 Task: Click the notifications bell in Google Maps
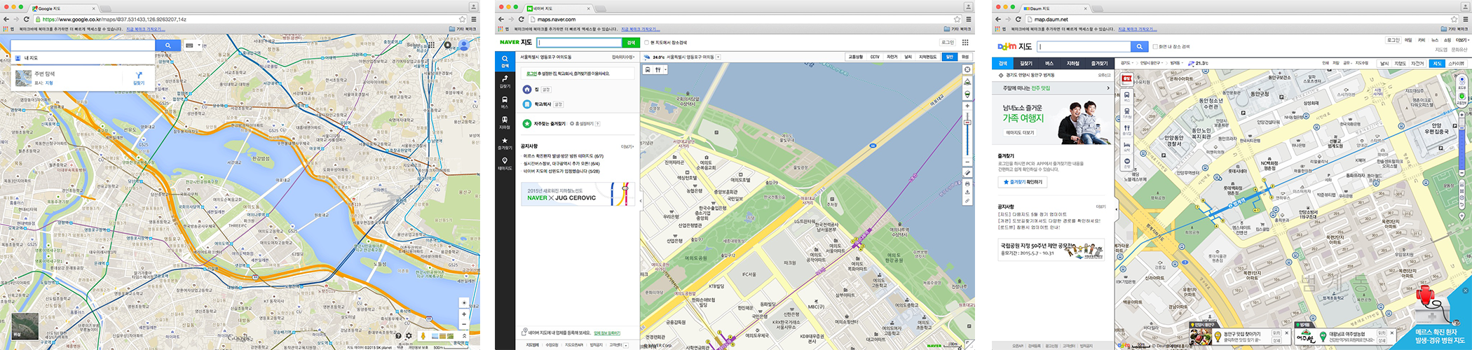coord(448,45)
